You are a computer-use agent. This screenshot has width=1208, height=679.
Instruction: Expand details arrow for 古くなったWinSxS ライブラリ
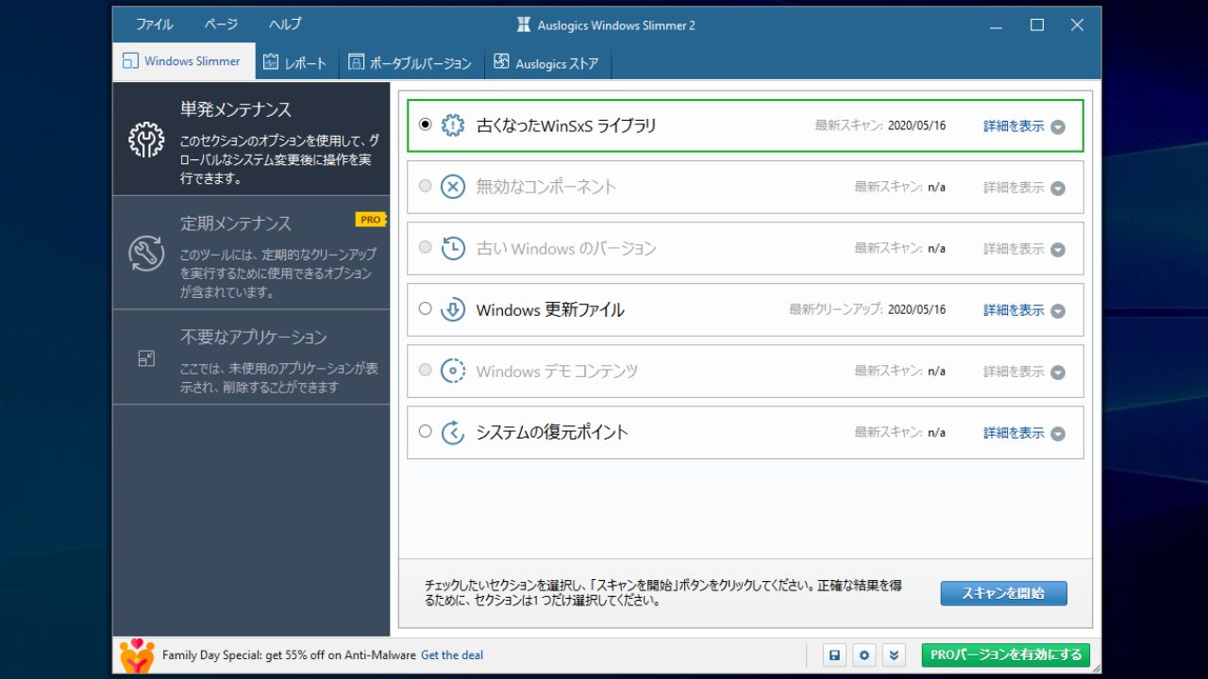1058,126
